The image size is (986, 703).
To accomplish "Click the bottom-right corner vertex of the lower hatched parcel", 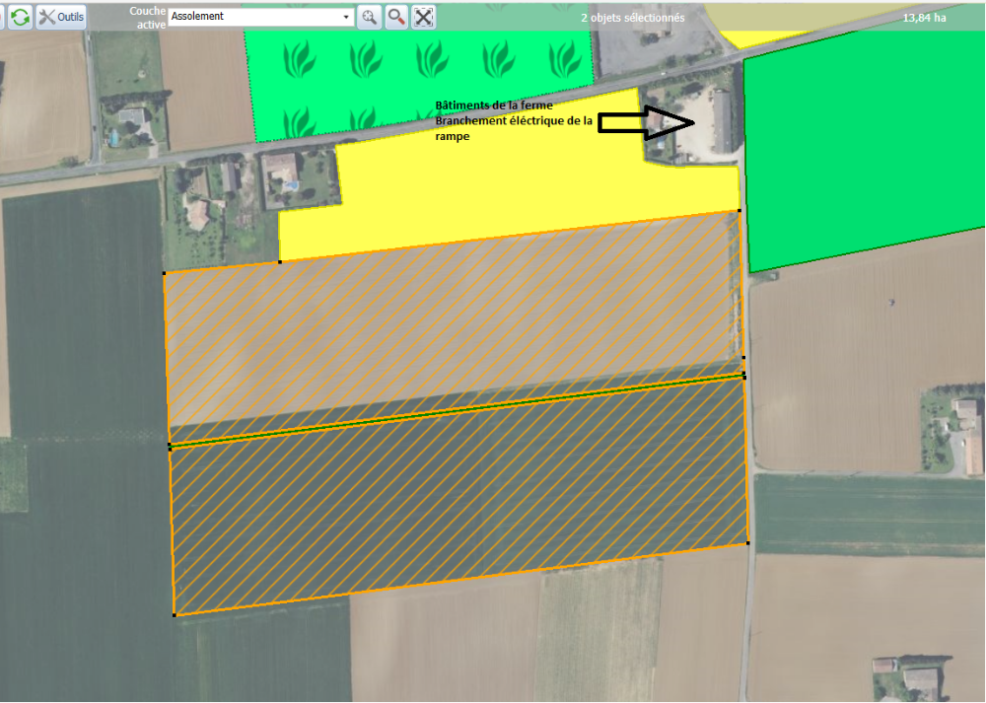I will pos(747,542).
